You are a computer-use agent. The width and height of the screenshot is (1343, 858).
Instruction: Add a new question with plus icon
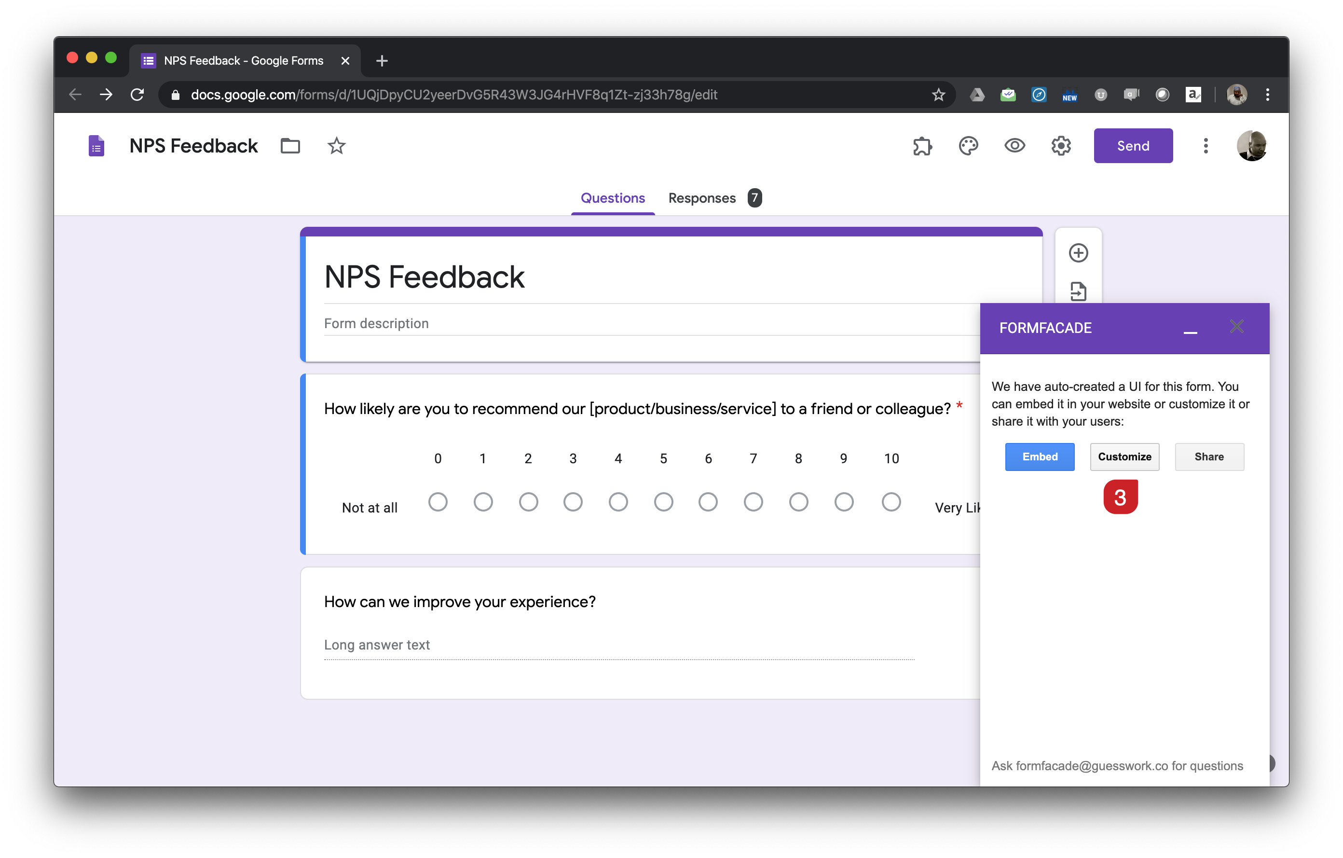click(1078, 252)
